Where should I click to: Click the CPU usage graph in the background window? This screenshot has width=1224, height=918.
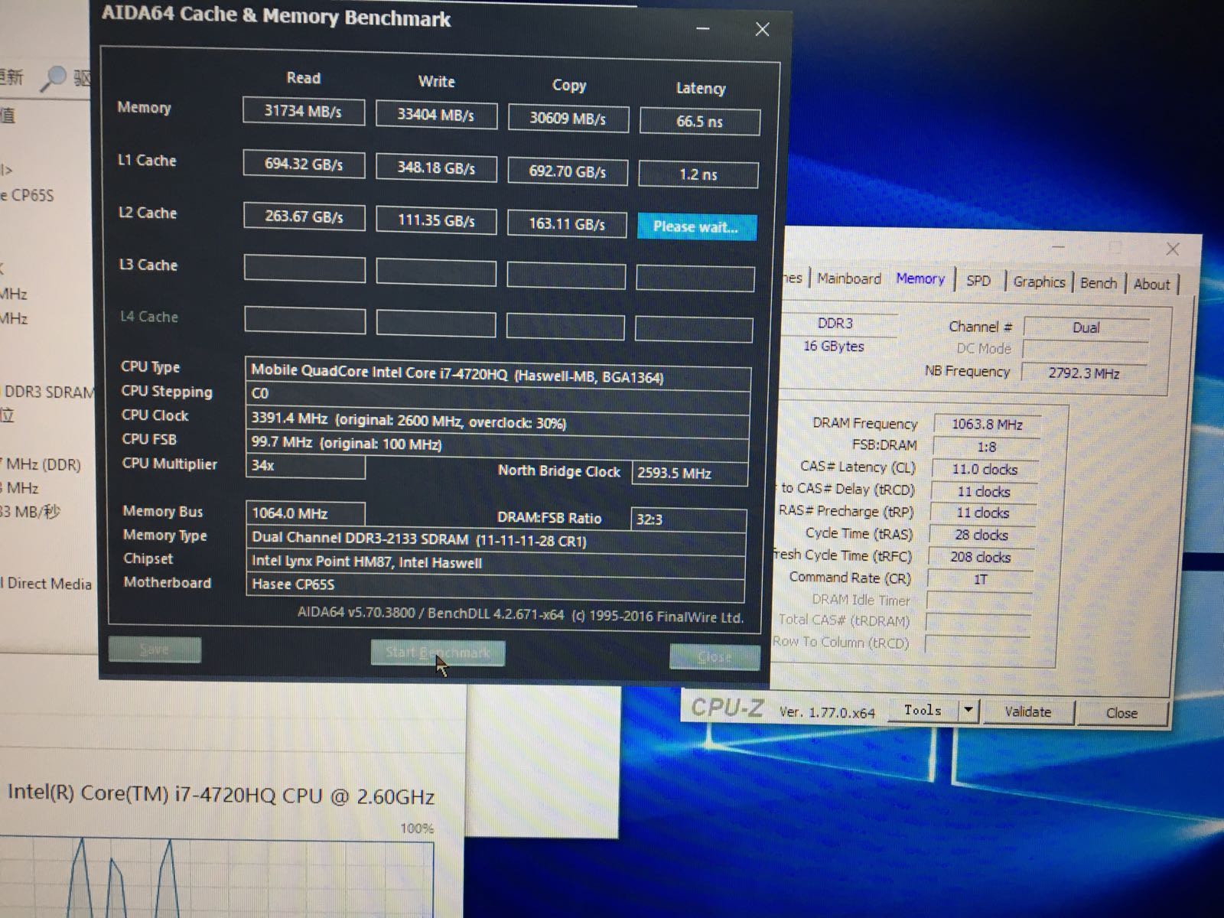(216, 878)
